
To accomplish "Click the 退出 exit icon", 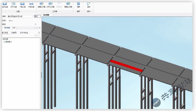I will pyautogui.click(x=89, y=4).
